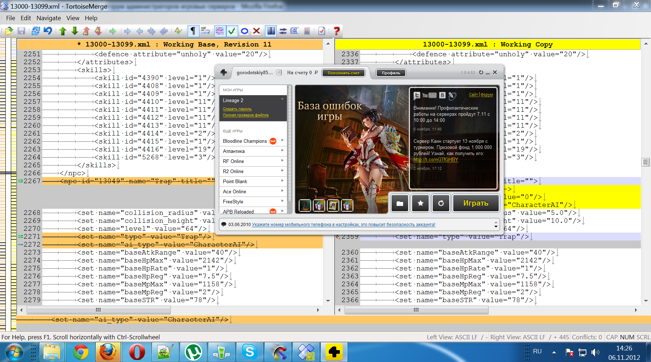The width and height of the screenshot is (651, 362).
Task: Click the switch left and right views icon
Action: click(x=283, y=31)
